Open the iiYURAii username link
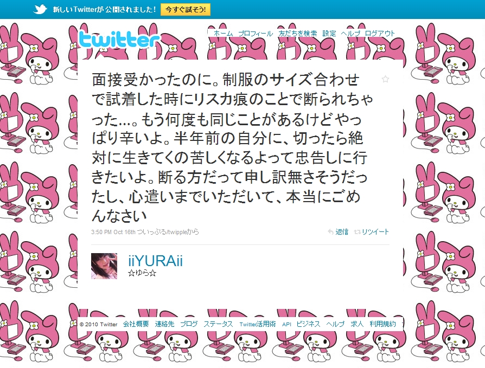This screenshot has width=485, height=368. (155, 261)
